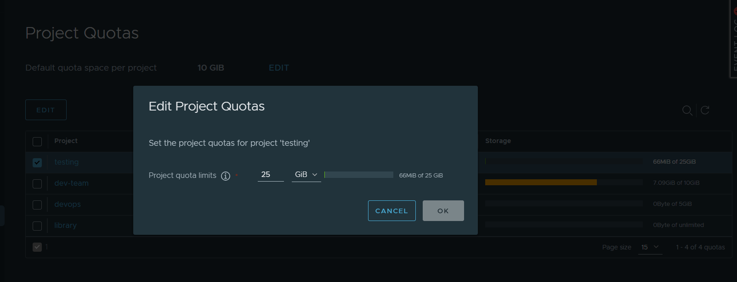Viewport: 737px width, 282px height.
Task: Click the info icon beside Project quota limits
Action: coord(225,176)
